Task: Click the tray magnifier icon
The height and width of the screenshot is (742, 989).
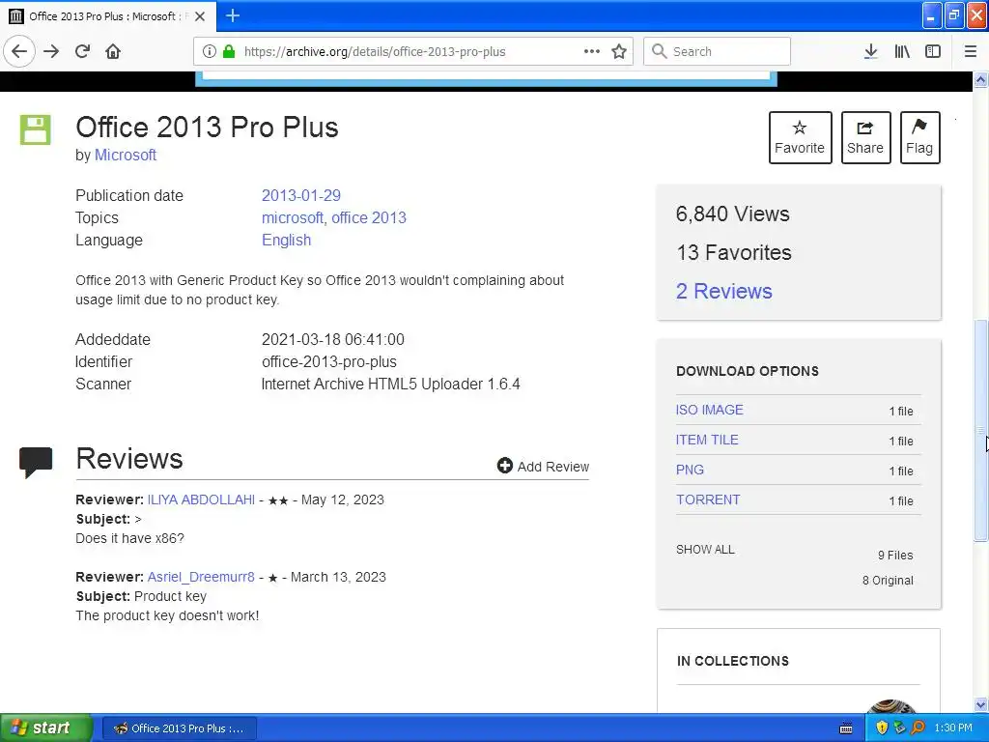Action: click(x=918, y=728)
